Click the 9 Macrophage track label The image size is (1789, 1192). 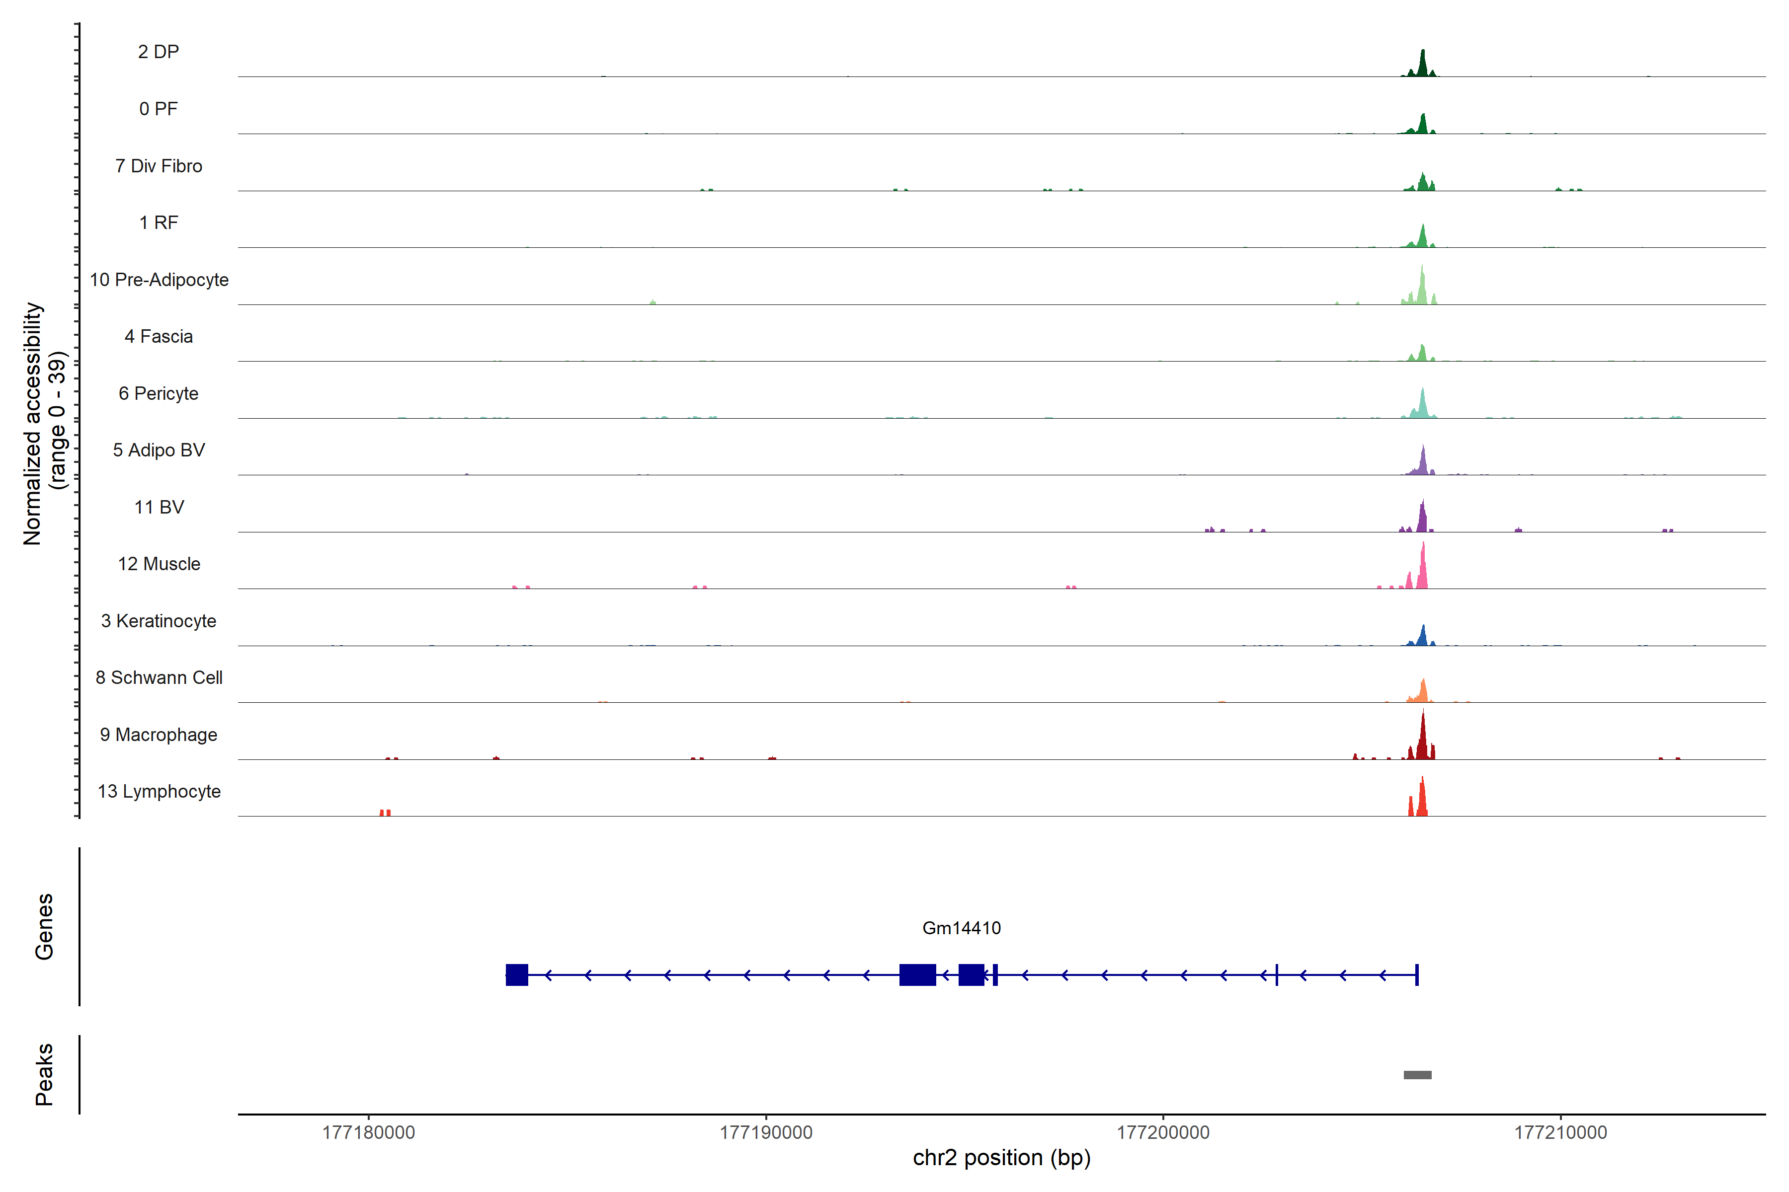(158, 735)
